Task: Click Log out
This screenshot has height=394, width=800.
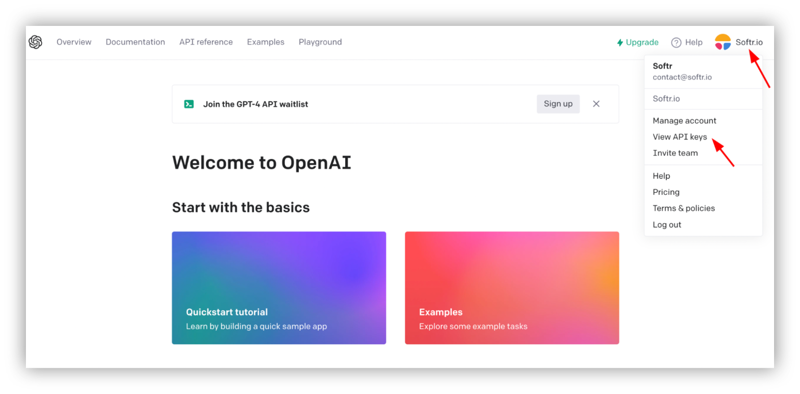Action: click(667, 225)
